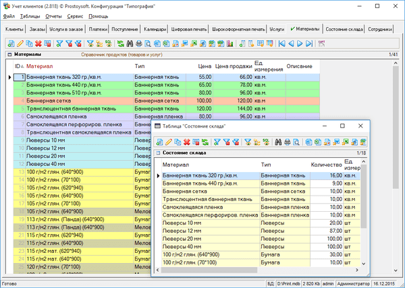This screenshot has width=405, height=288.
Task: Click the add column icon in the main toolbar
Action: (x=242, y=44)
